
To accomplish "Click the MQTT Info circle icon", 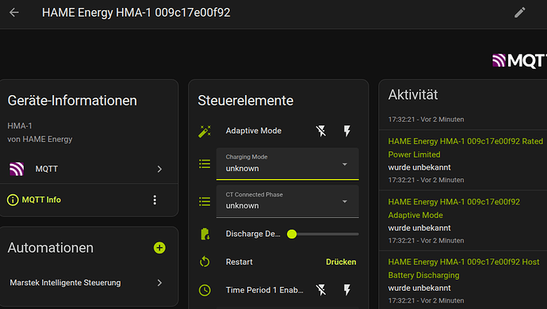I will tap(13, 200).
